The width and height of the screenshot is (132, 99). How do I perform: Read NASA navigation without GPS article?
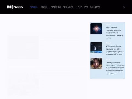[114, 50]
